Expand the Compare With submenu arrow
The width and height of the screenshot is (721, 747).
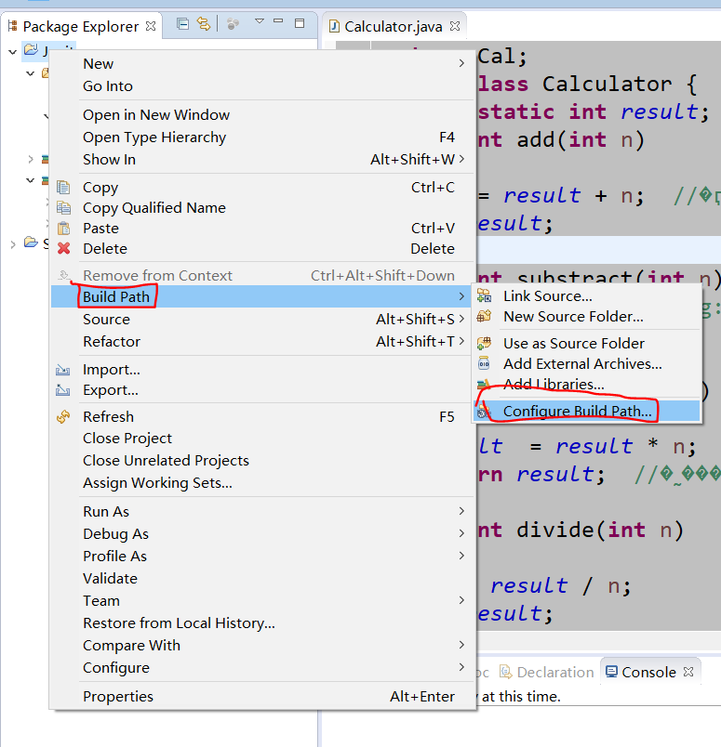click(461, 645)
